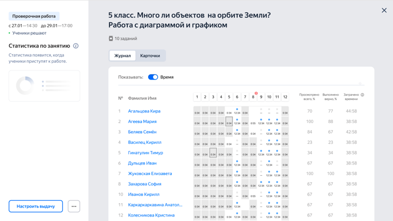Image resolution: width=393 pixels, height=221 pixels.
Task: Click the 42:58 time value for Беляев Семён
Action: pyautogui.click(x=351, y=132)
